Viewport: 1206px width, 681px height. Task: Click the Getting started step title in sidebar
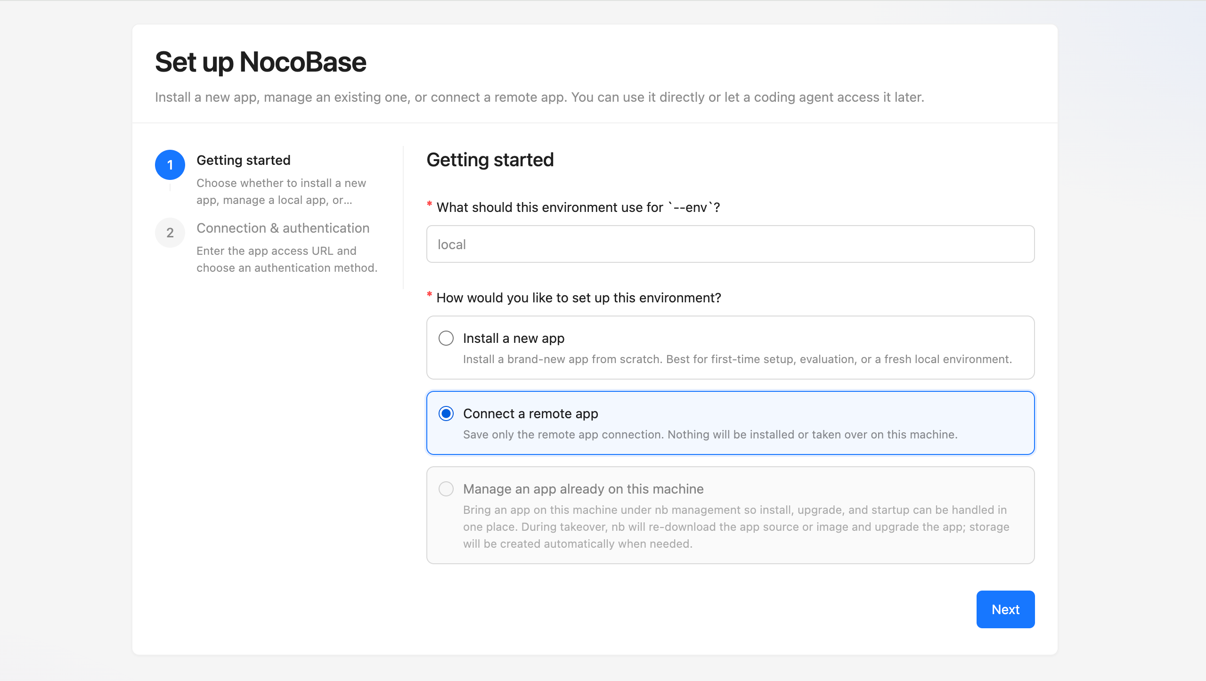pos(244,160)
